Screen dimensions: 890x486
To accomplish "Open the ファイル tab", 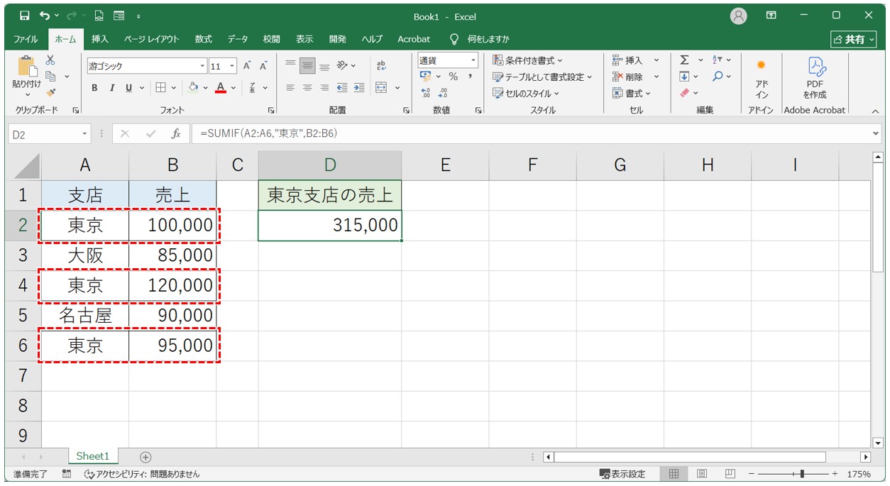I will 26,39.
